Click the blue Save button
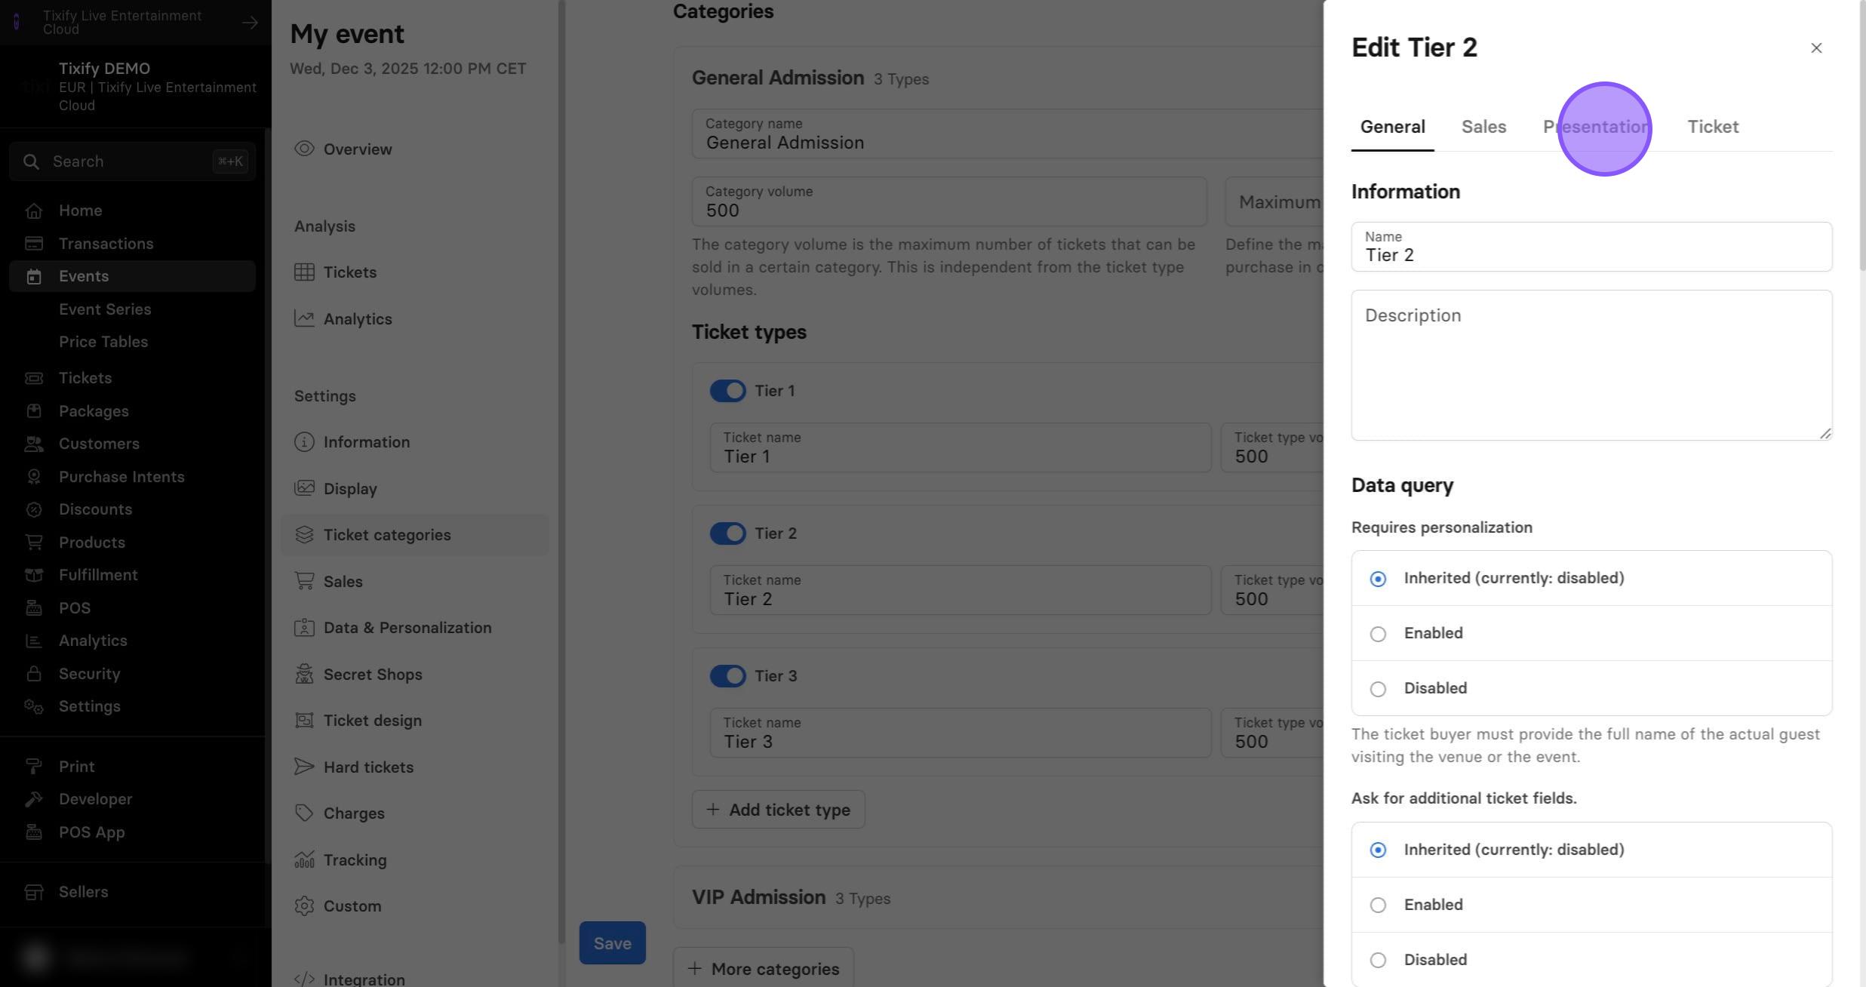This screenshot has width=1866, height=987. click(612, 943)
